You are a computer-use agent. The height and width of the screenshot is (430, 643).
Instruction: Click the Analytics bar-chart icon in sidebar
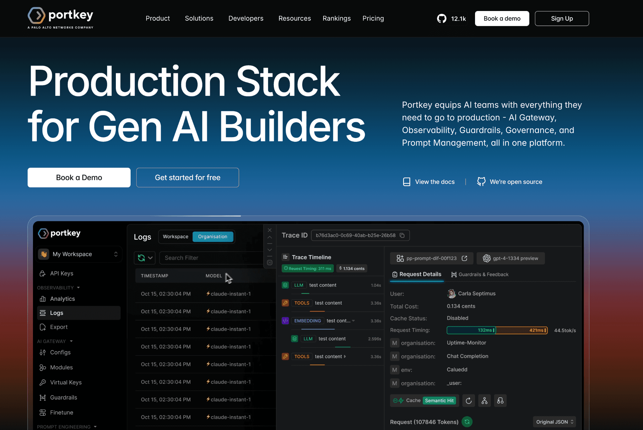pos(43,299)
